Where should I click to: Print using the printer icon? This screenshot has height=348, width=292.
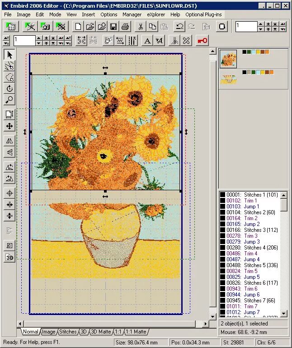pyautogui.click(x=125, y=27)
